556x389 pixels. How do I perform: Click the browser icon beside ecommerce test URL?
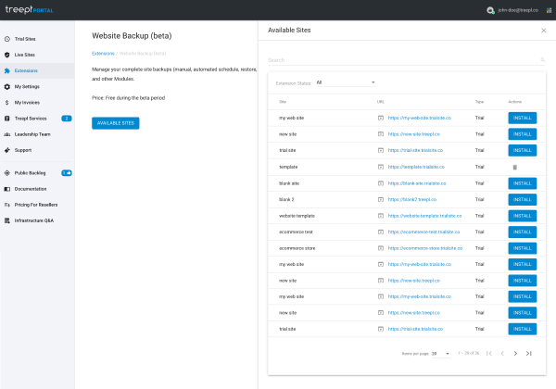(x=381, y=232)
